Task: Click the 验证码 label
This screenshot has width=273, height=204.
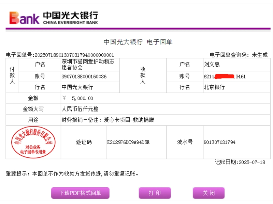Action: click(x=84, y=142)
